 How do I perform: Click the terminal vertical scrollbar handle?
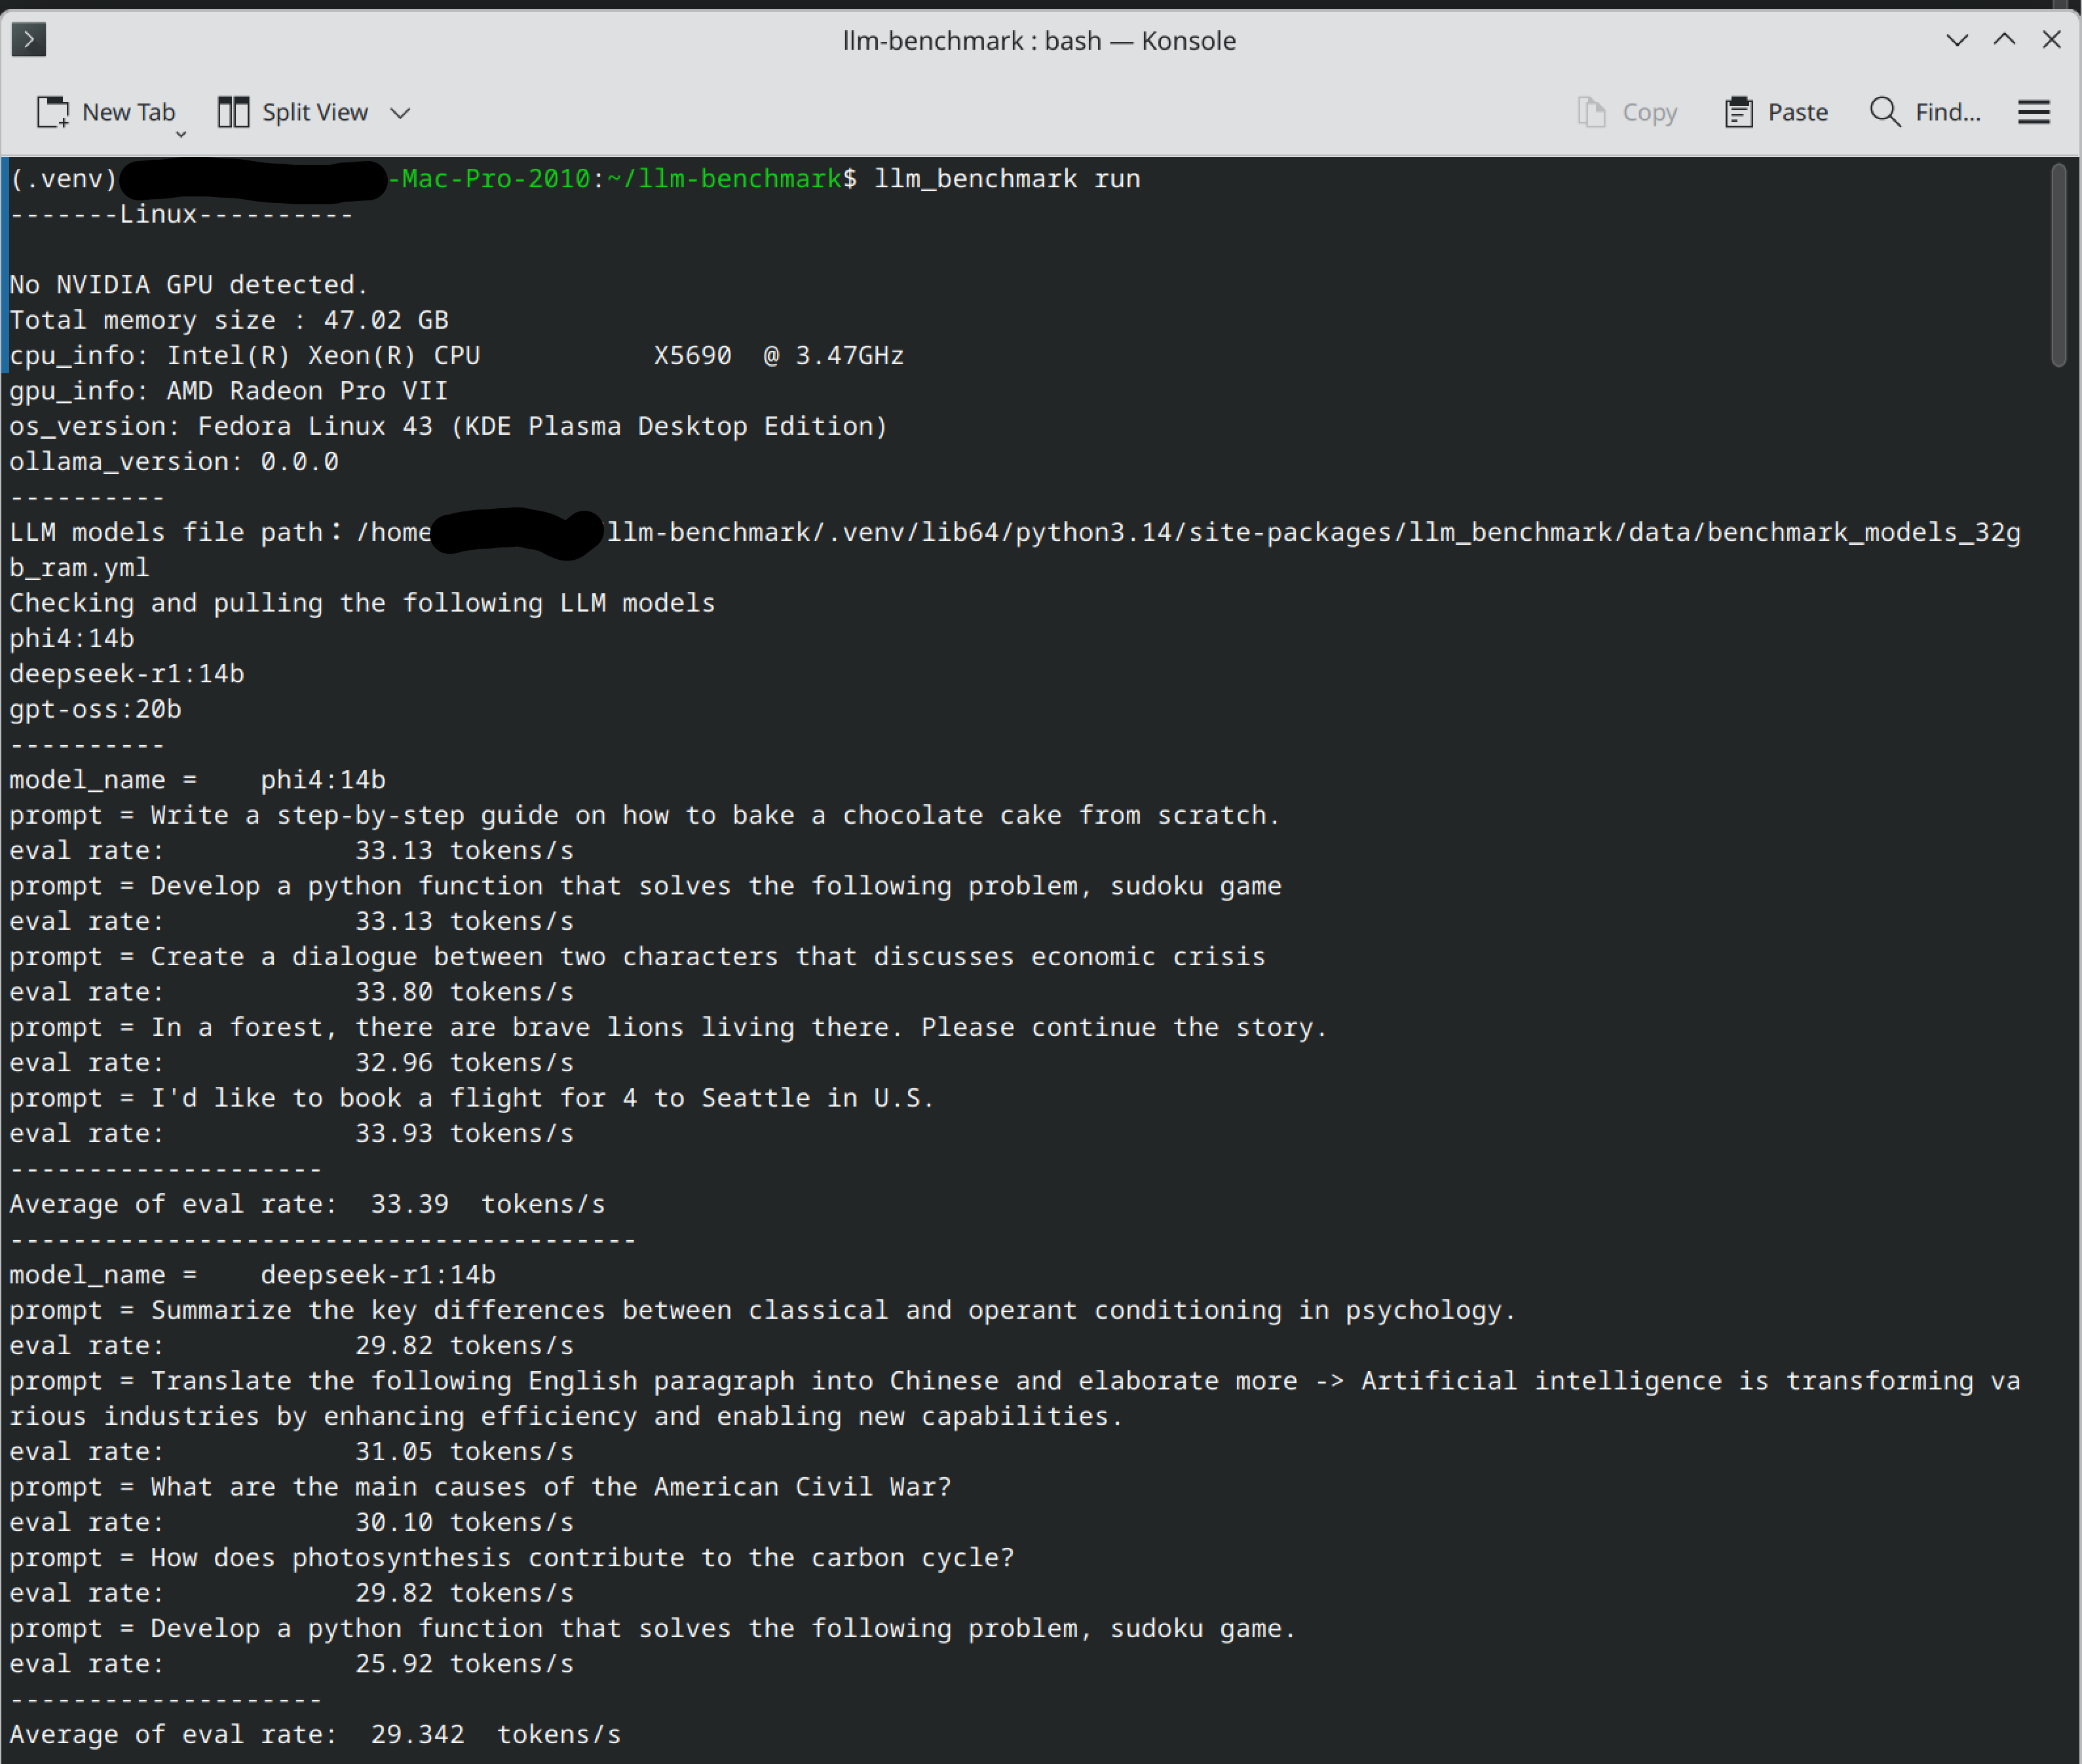click(x=2058, y=265)
